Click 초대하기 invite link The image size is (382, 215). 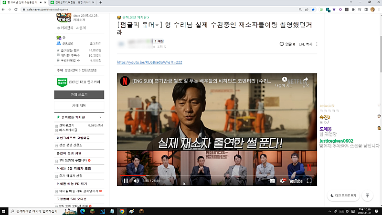pos(95,43)
